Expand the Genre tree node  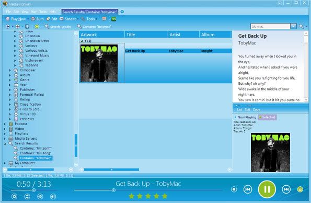10,80
